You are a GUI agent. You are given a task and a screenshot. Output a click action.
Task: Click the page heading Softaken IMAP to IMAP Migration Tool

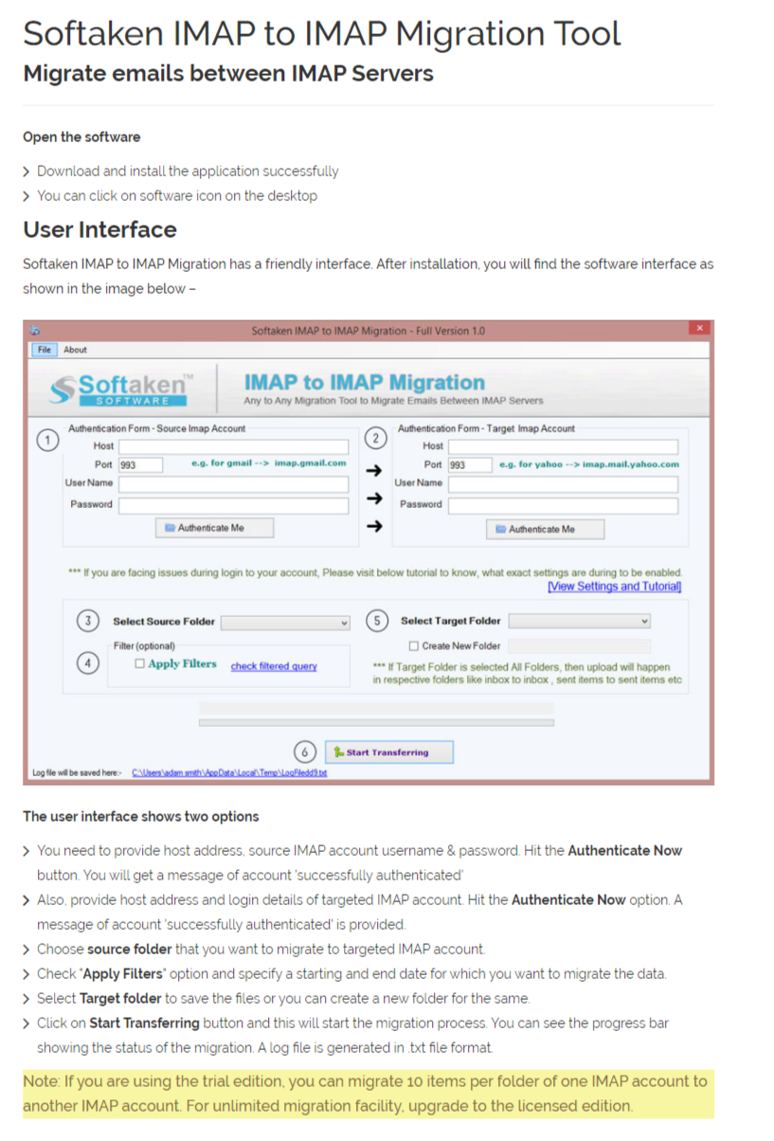click(322, 34)
